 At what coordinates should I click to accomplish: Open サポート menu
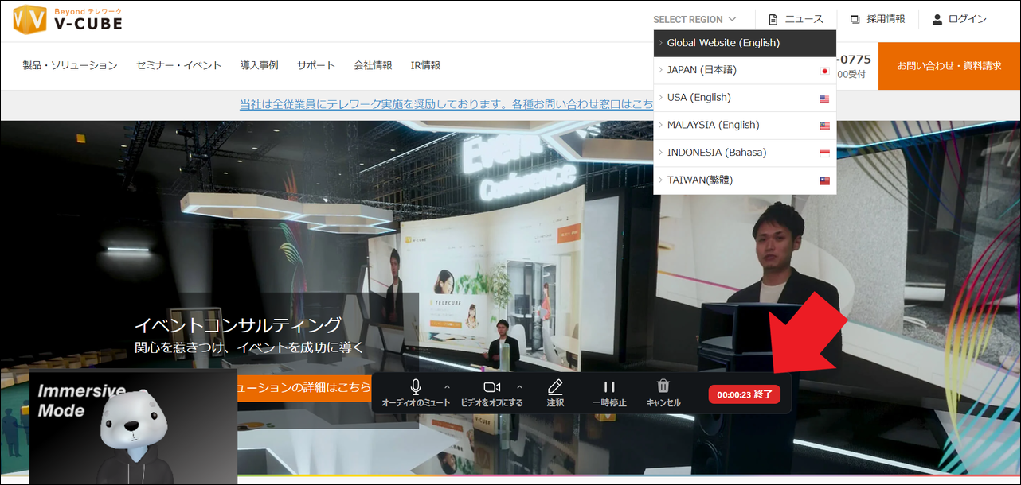316,65
